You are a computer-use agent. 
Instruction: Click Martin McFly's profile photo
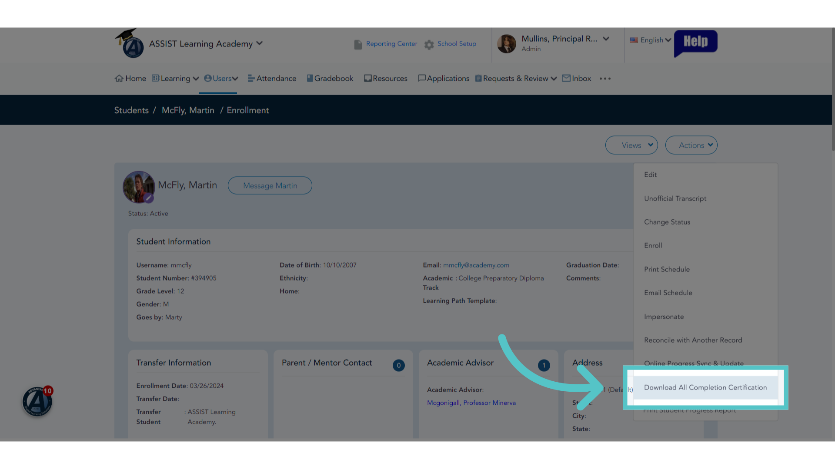(139, 187)
